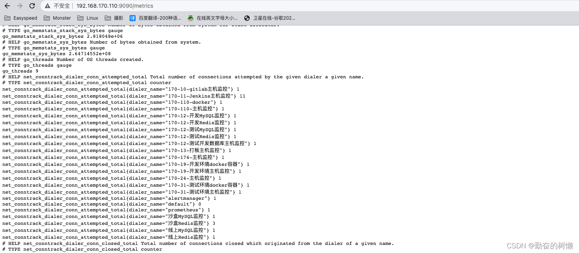Click the 170-110-docker metric line
The image size is (579, 253).
point(112,102)
